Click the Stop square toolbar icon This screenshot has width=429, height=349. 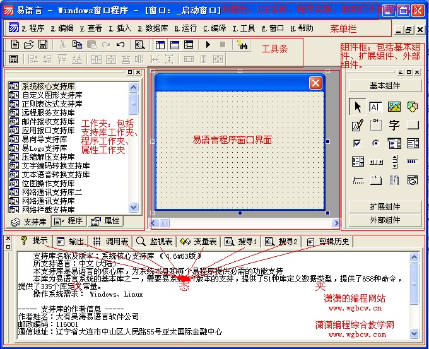(x=223, y=45)
